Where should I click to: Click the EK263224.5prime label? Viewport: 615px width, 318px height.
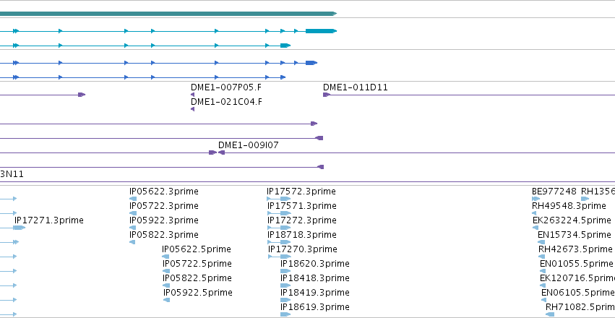(x=572, y=220)
